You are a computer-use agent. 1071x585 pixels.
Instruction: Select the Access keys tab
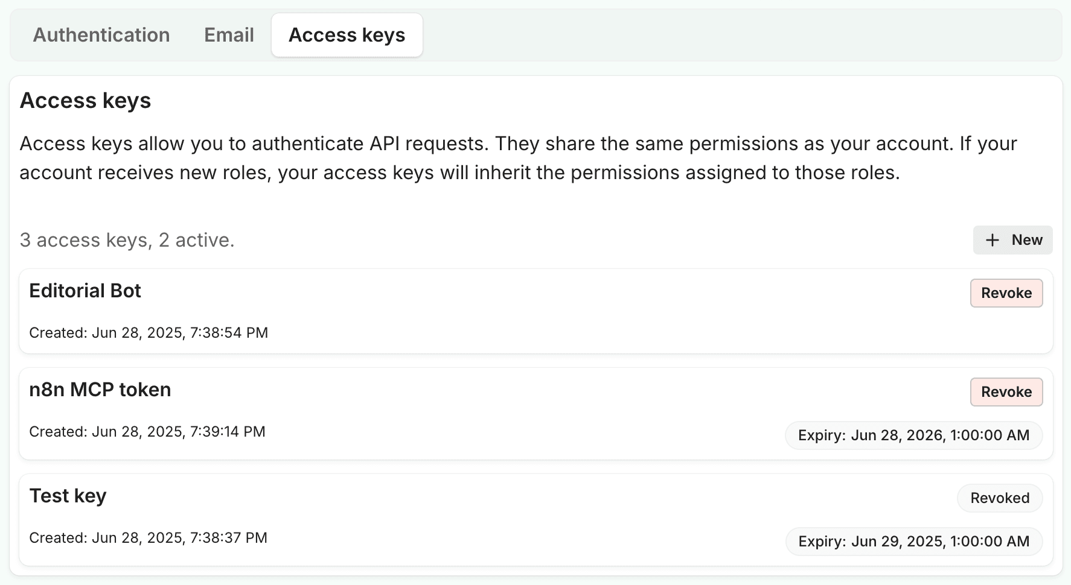[347, 35]
